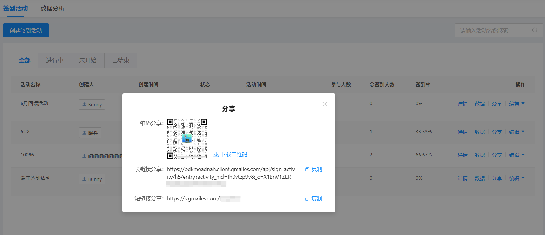Click the 33.33% sign-in rate cell

tap(424, 132)
